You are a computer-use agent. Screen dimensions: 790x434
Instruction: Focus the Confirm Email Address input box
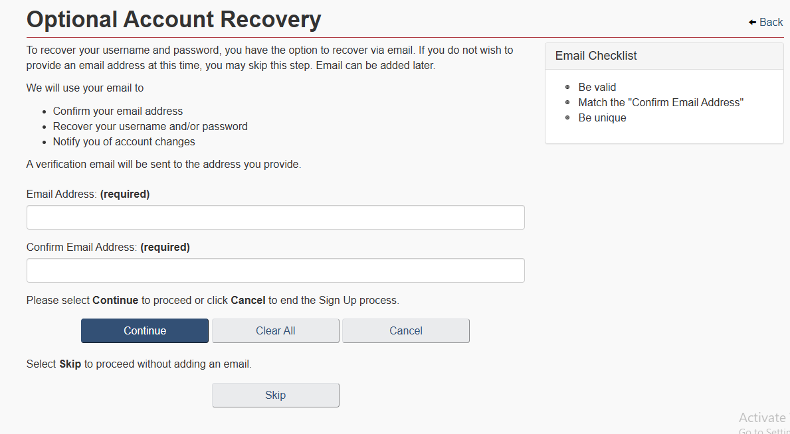coord(275,271)
